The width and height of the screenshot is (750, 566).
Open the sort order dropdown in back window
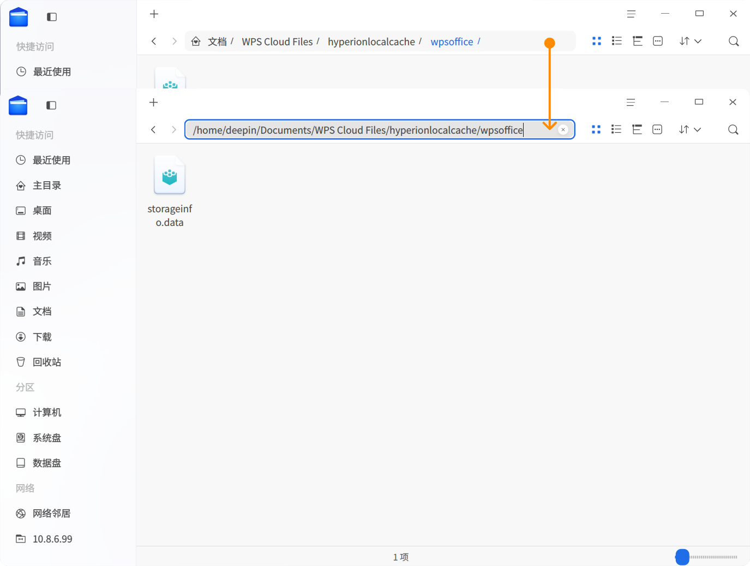(x=691, y=41)
